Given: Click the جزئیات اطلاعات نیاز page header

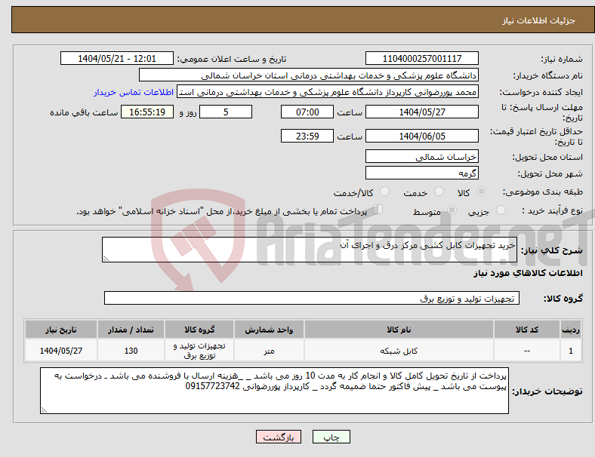Looking at the screenshot, I should pyautogui.click(x=539, y=20).
